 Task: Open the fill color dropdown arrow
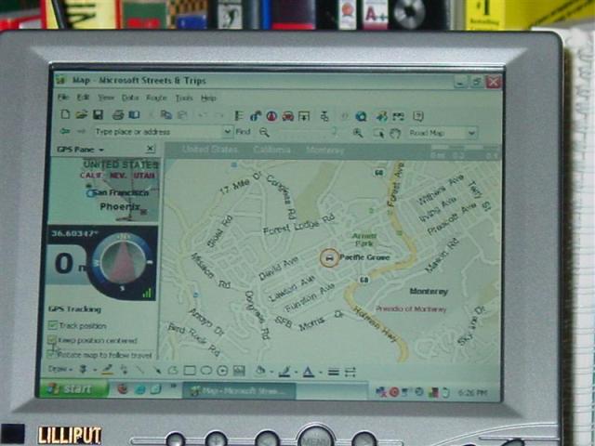[x=271, y=373]
